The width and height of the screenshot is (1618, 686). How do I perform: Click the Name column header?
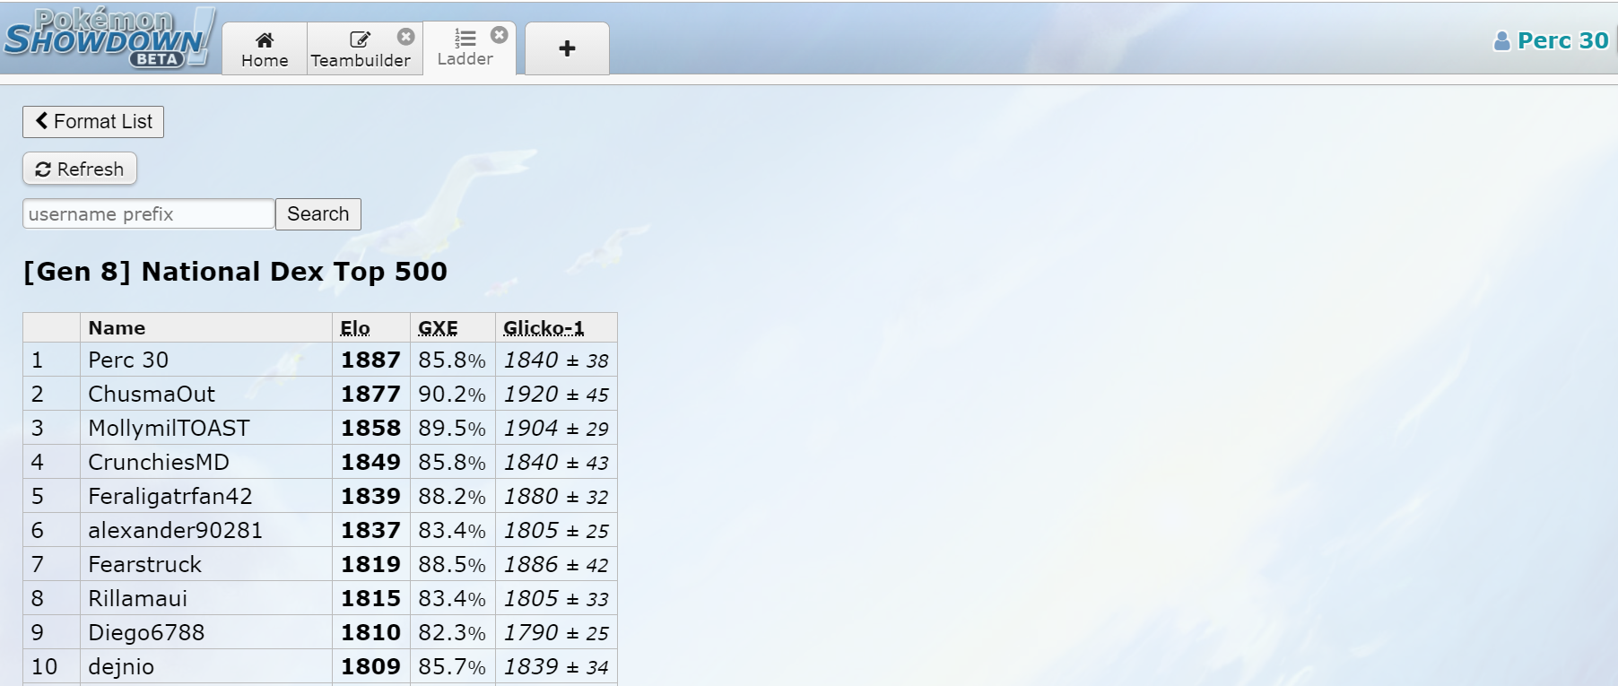pyautogui.click(x=117, y=328)
